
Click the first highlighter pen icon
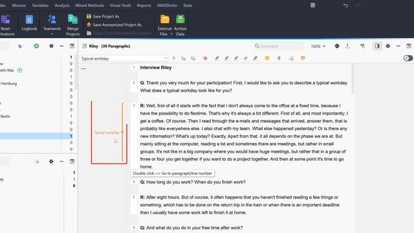tap(217, 58)
